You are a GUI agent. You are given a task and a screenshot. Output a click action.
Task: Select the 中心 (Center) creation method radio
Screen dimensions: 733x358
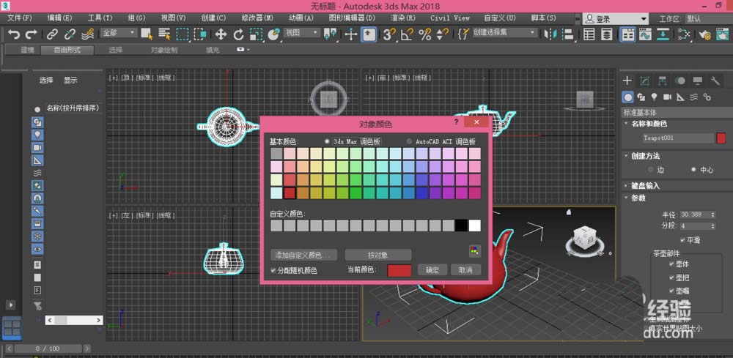coord(693,170)
